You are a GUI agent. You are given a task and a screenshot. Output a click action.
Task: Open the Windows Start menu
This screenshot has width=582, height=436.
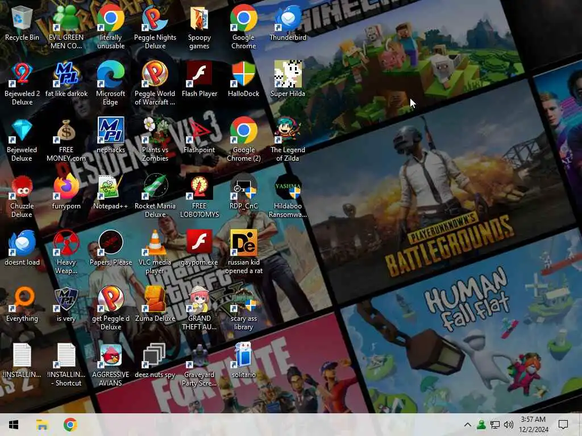[14, 425]
